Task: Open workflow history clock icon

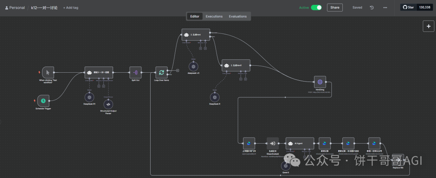Action: pyautogui.click(x=372, y=8)
